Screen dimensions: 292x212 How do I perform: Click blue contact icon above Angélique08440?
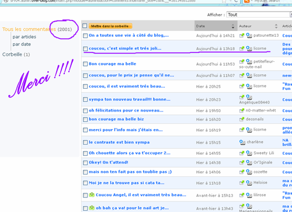[x=249, y=97]
